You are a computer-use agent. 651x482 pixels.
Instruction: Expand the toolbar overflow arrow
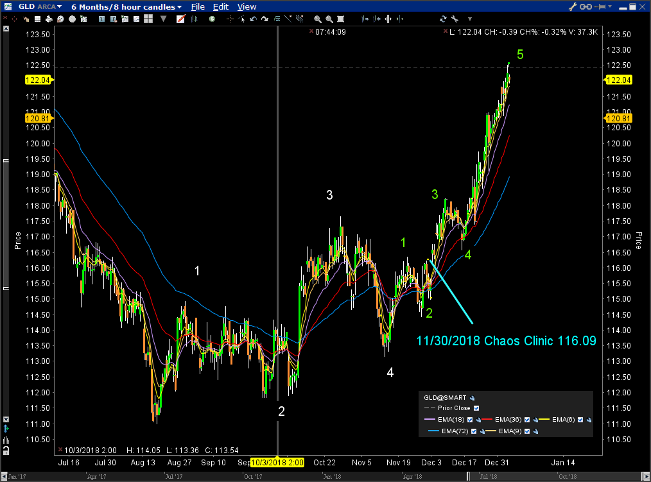[x=470, y=19]
